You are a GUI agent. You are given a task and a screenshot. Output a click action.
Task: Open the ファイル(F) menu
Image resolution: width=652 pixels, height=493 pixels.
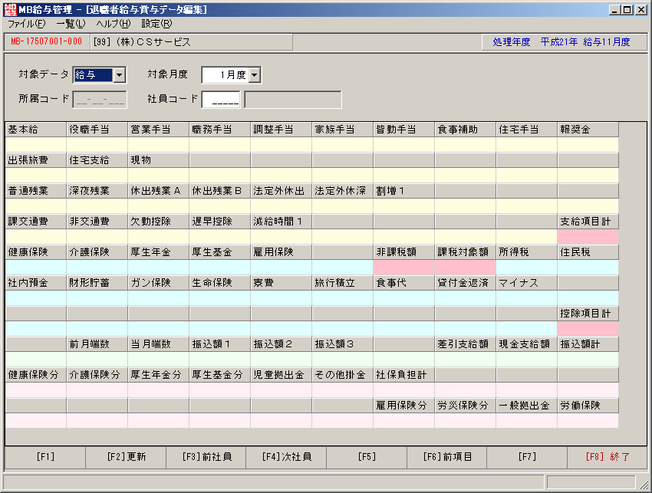point(27,24)
